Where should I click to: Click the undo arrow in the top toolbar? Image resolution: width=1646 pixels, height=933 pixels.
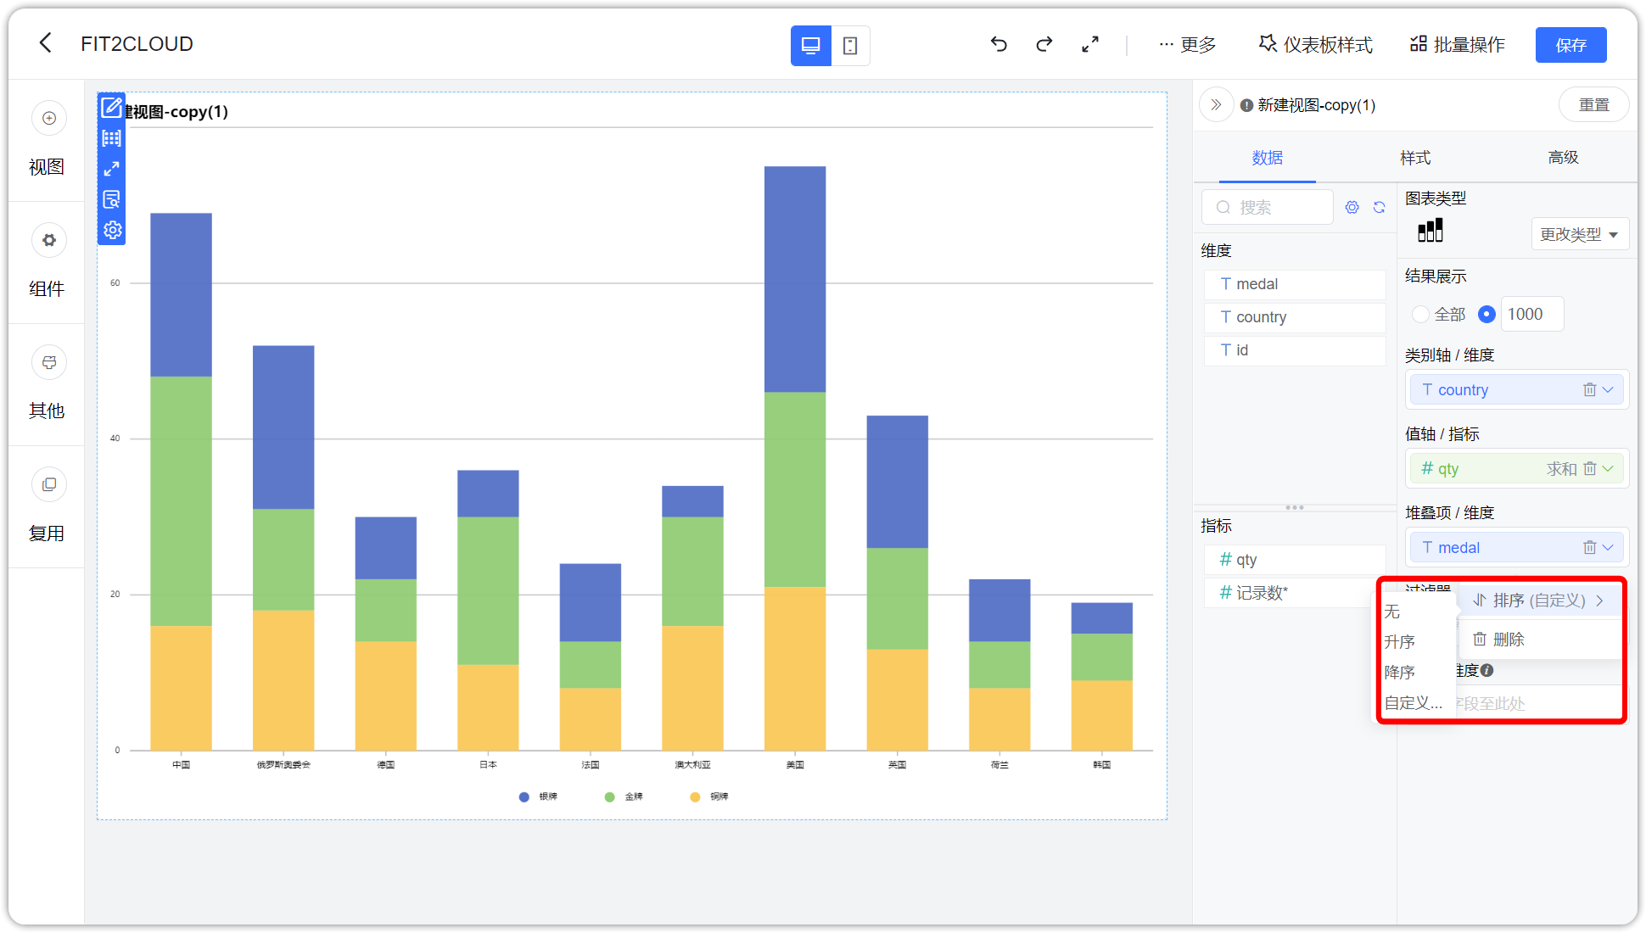pos(999,44)
